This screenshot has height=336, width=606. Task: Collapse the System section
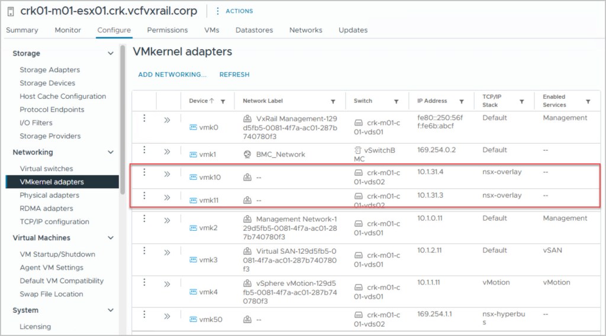(x=111, y=310)
